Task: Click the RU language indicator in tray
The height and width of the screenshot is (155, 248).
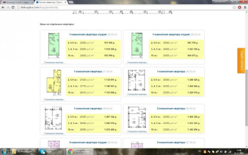Action: (200, 152)
